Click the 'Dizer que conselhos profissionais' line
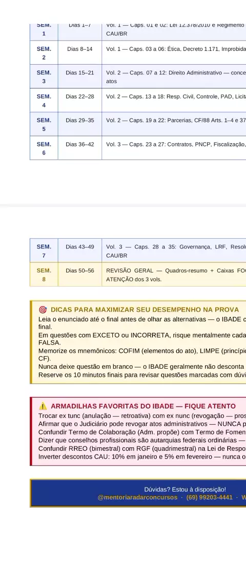This screenshot has height=568, width=246. point(142,440)
